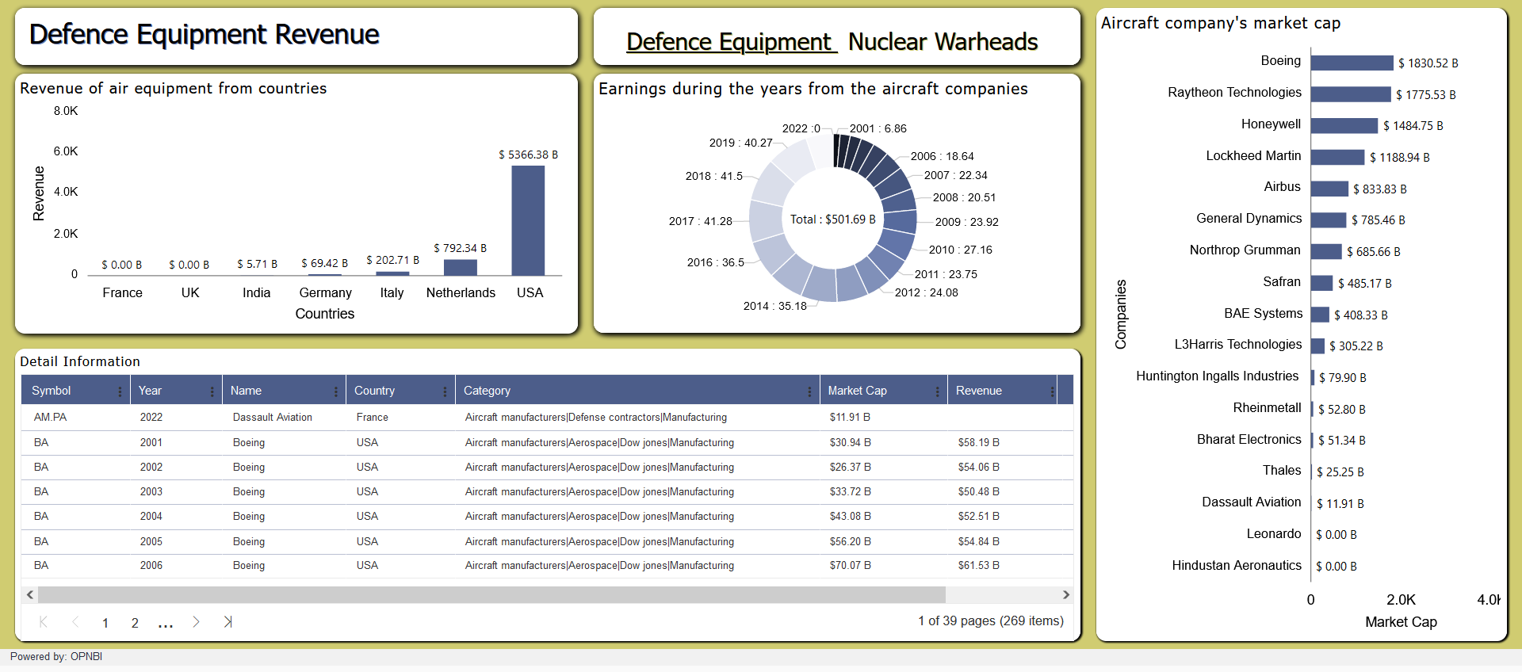Open the Name column options menu

click(335, 391)
